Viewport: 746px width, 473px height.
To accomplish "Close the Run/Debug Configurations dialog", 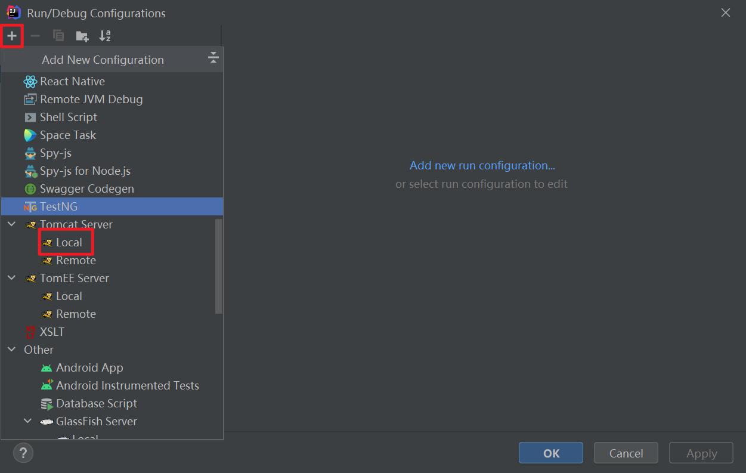I will [x=726, y=13].
